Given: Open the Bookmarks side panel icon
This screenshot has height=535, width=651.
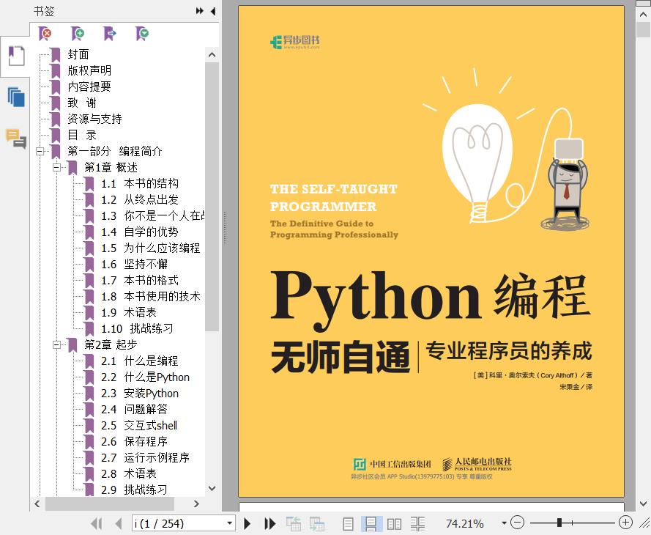Looking at the screenshot, I should (16, 56).
